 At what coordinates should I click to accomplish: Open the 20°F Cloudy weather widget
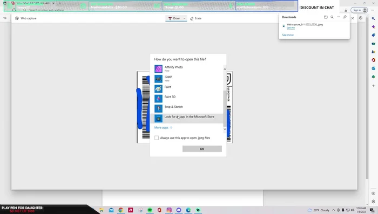click(319, 210)
